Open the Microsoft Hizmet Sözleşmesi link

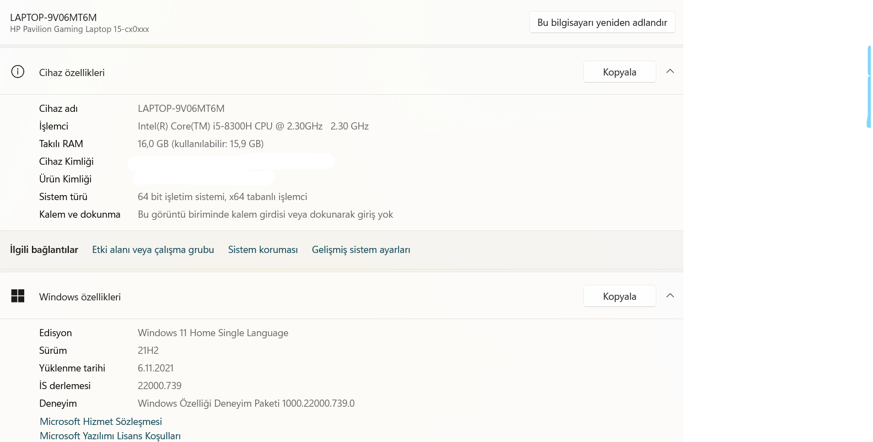(101, 422)
